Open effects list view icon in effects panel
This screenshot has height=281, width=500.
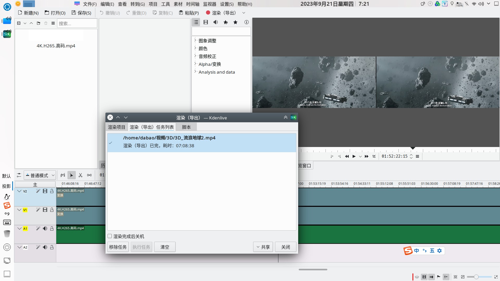click(x=196, y=22)
